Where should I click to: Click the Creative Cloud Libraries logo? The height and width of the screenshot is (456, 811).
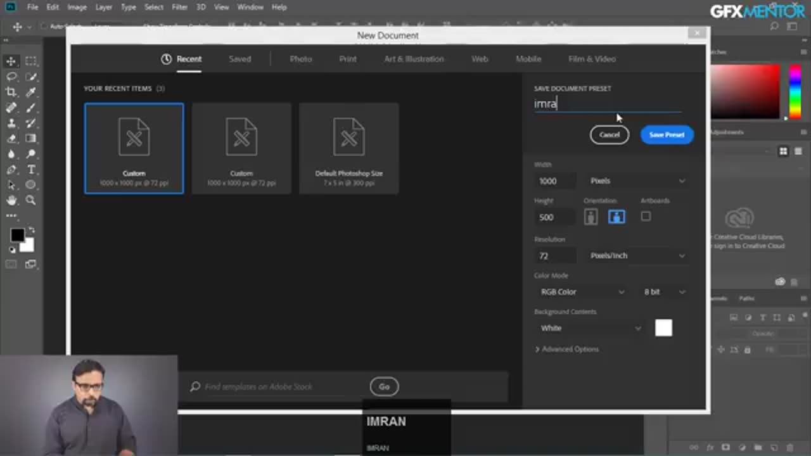coord(739,219)
